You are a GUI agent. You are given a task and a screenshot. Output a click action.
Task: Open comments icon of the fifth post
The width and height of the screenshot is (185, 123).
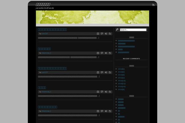102,111
